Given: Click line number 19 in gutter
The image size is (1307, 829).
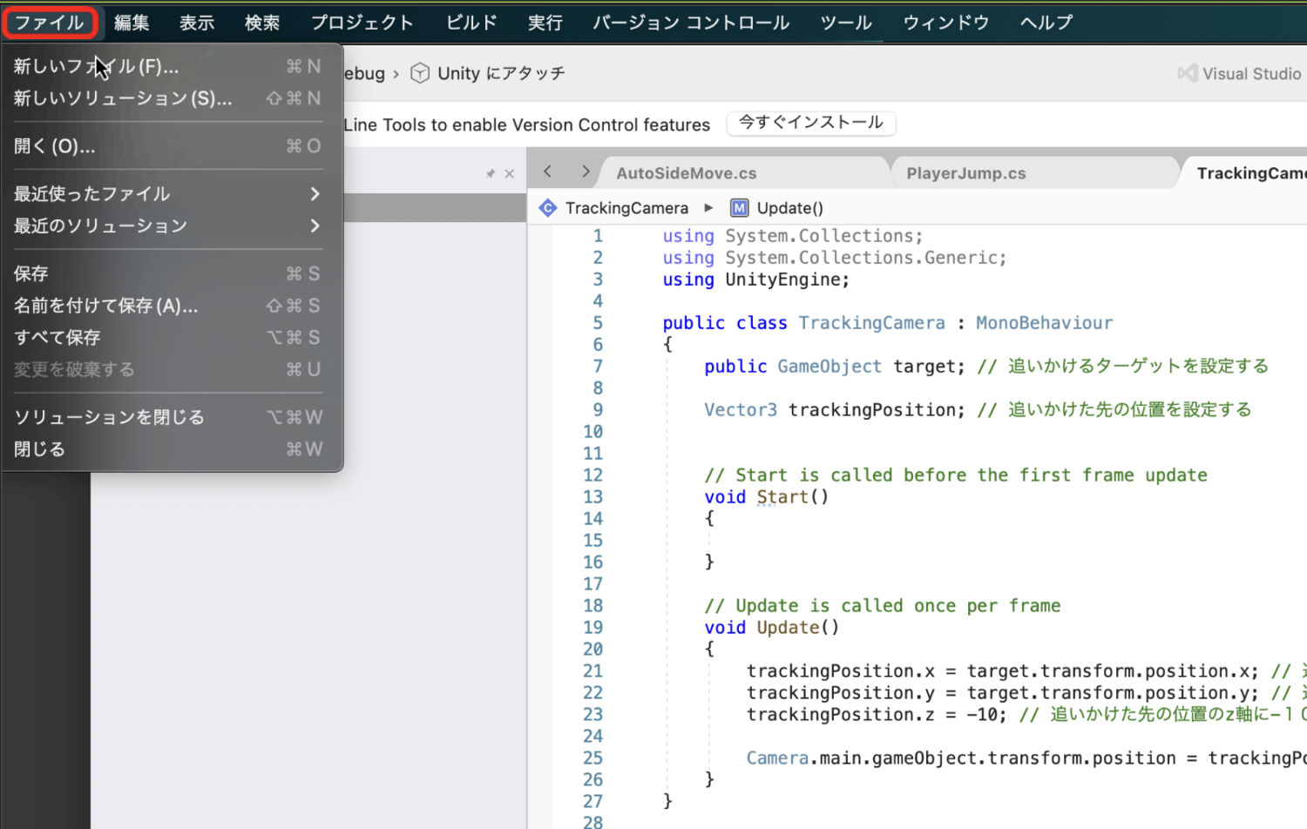Looking at the screenshot, I should (x=593, y=627).
